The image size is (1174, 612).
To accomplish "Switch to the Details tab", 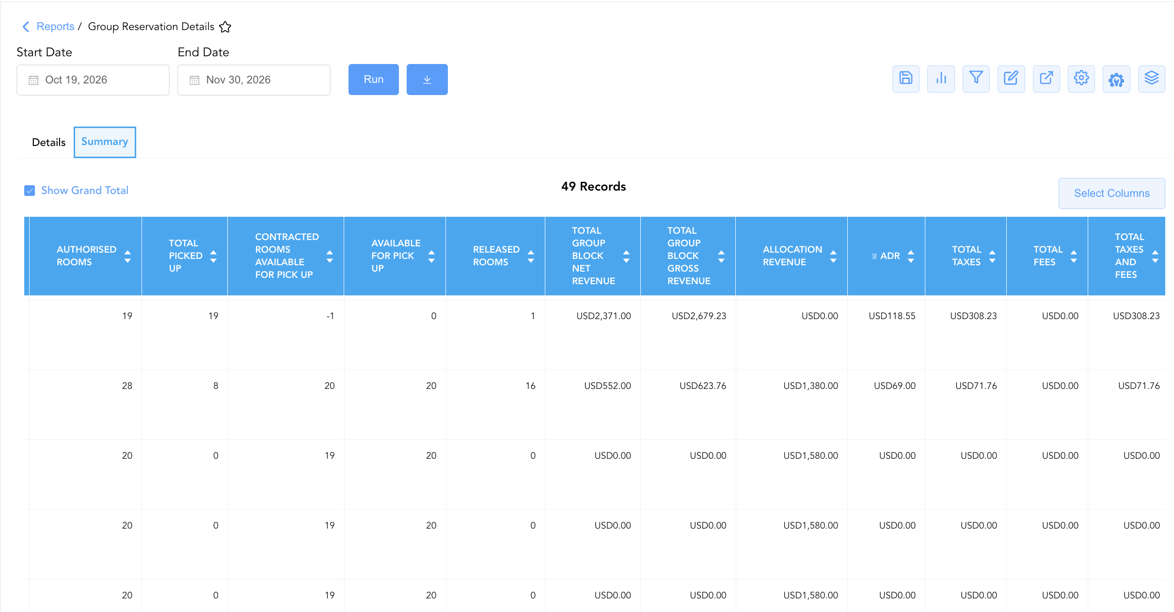I will 48,142.
